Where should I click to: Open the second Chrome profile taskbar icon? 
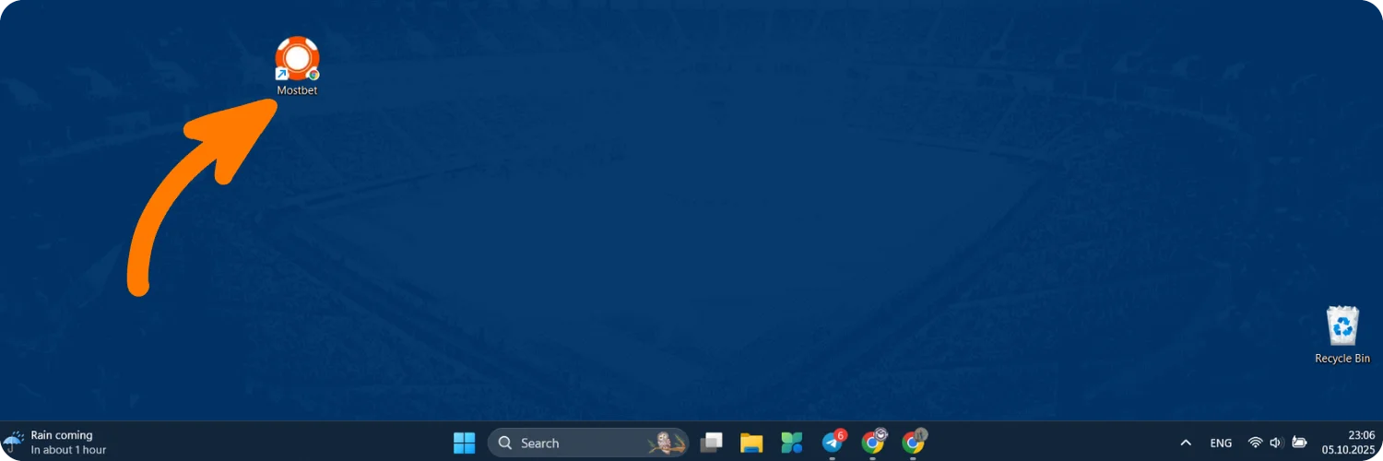pos(914,443)
